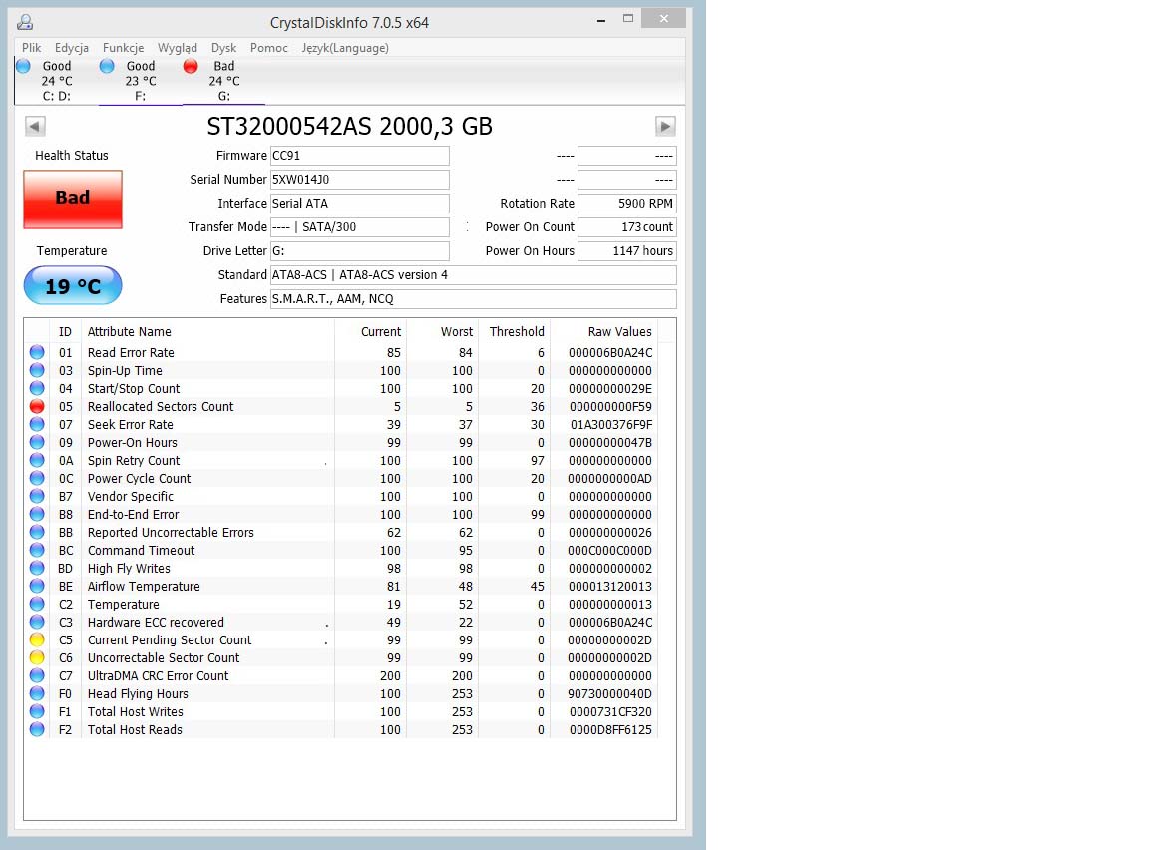Click the blue status icon for High Fly Writes
This screenshot has height=850, width=1156.
click(x=37, y=568)
